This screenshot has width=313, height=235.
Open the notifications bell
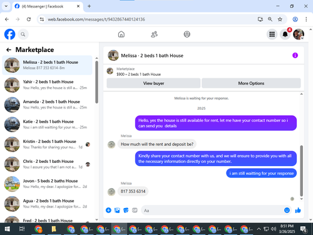coord(285,34)
